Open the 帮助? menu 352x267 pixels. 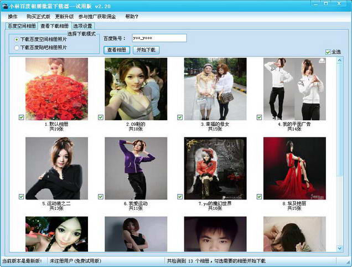(131, 17)
